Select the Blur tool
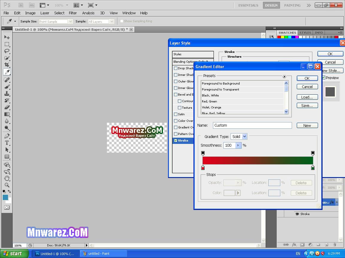 pyautogui.click(x=7, y=121)
